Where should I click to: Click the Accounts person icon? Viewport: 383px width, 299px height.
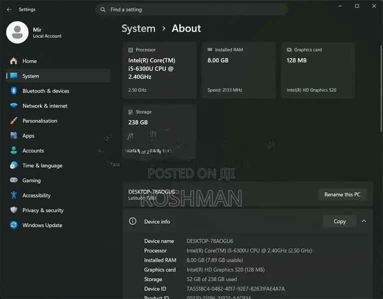pyautogui.click(x=13, y=150)
